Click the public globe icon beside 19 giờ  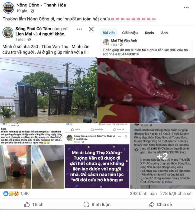point(32,11)
